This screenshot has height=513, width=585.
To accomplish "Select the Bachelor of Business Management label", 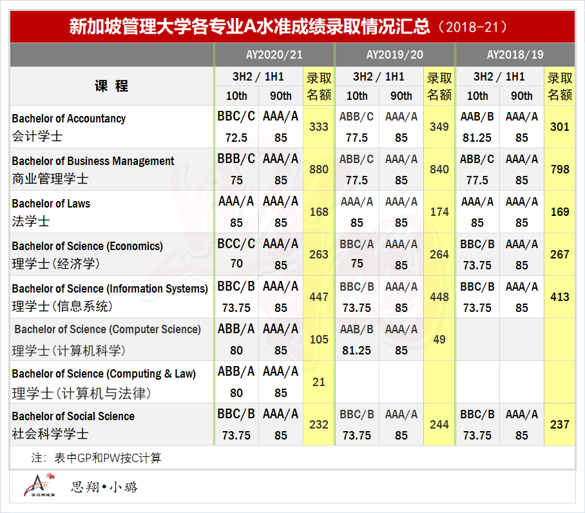I will tap(93, 161).
